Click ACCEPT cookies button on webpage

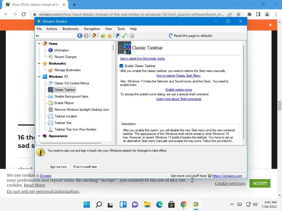coord(260,183)
